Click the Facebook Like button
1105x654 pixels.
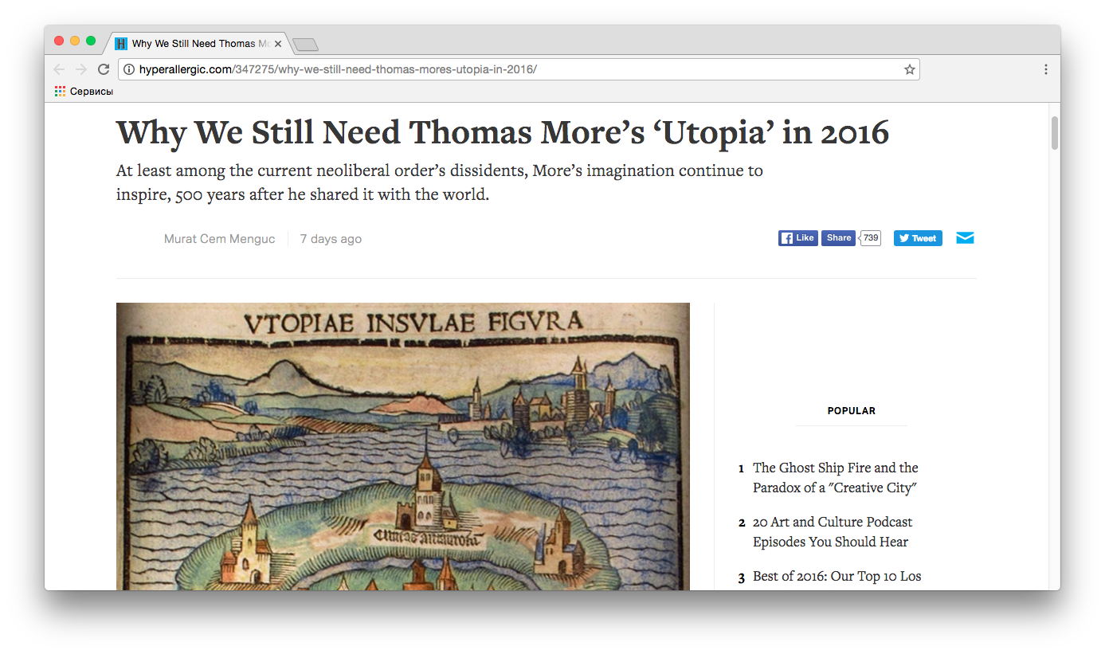point(797,238)
